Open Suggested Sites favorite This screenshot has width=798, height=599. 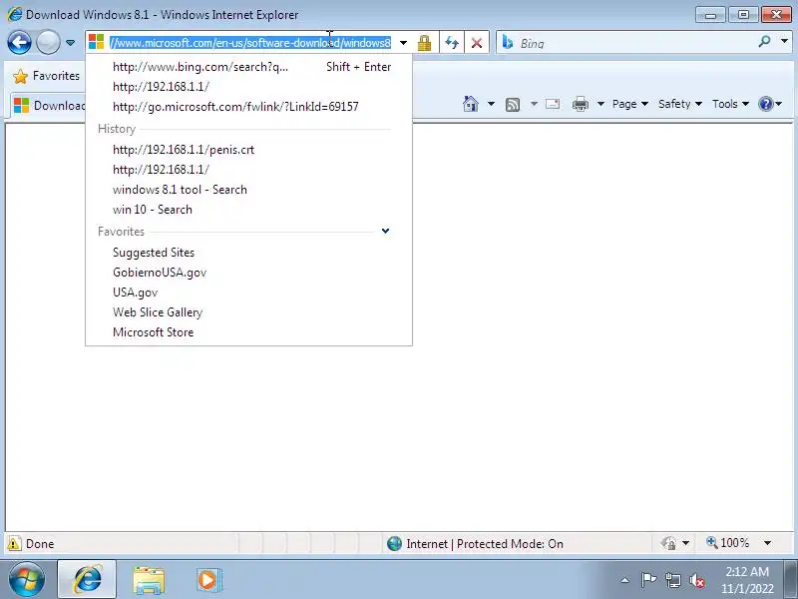tap(248, 253)
